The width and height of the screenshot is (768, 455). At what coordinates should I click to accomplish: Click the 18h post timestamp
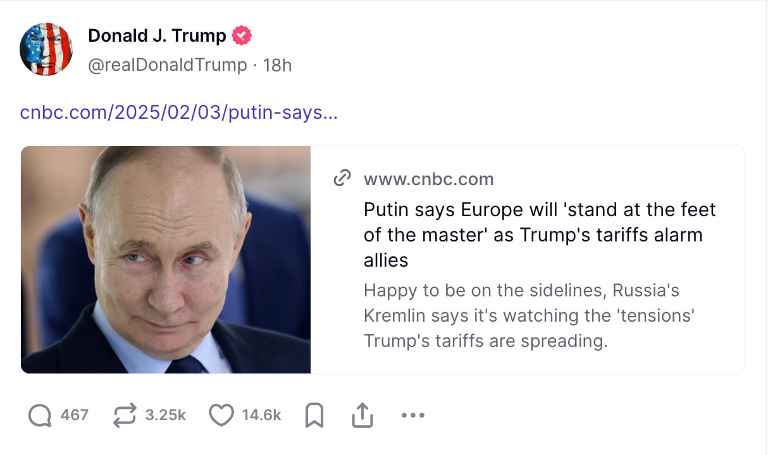click(x=278, y=65)
